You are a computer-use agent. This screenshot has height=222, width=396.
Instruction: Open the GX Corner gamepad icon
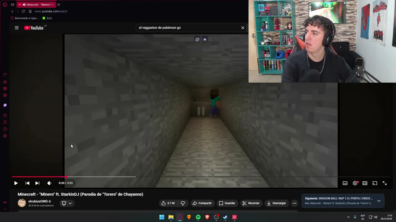point(12,5)
